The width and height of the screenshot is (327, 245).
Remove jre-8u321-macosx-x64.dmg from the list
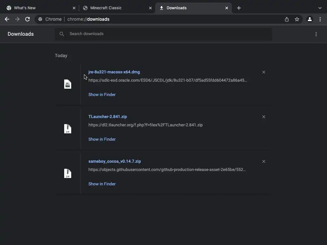tap(263, 72)
